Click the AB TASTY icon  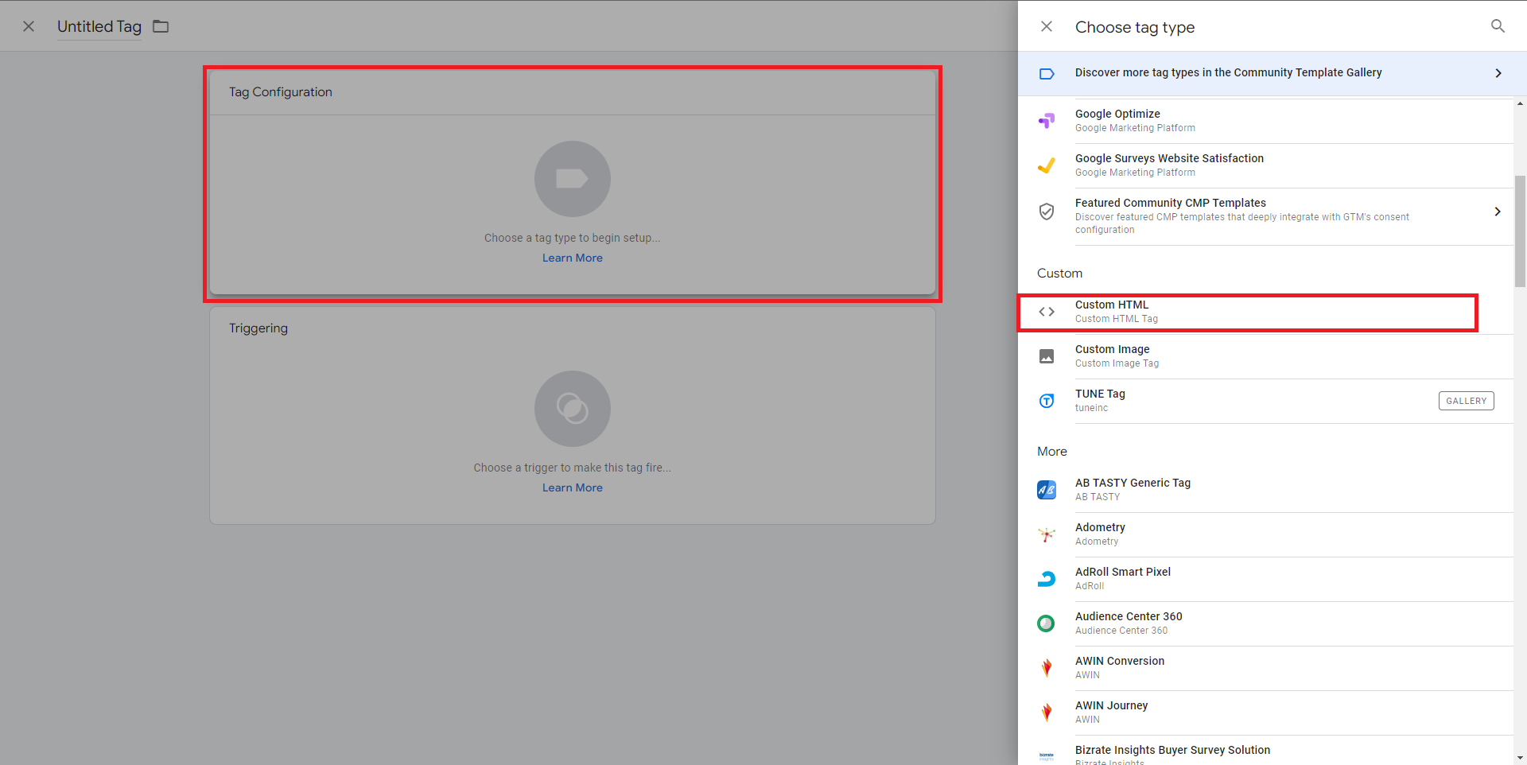point(1047,490)
